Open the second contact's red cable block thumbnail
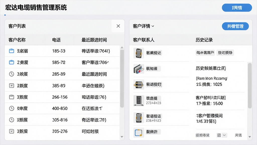257x145 pixels. click(x=139, y=69)
